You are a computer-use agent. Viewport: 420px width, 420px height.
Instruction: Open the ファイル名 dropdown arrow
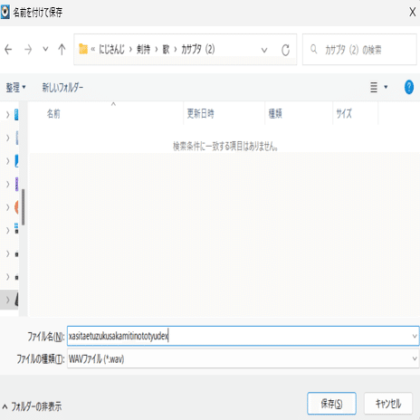pyautogui.click(x=415, y=336)
